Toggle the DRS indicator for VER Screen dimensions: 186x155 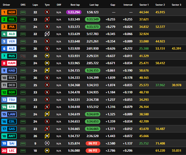(23, 41)
